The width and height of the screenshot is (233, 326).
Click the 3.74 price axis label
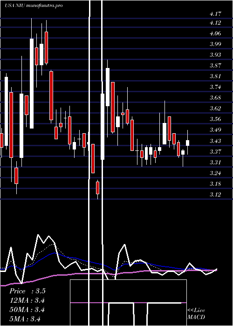pos(215,87)
